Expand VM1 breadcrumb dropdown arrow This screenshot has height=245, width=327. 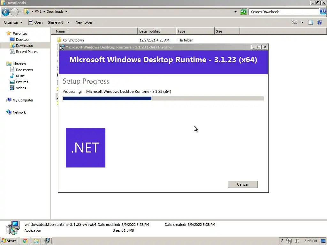pos(44,11)
